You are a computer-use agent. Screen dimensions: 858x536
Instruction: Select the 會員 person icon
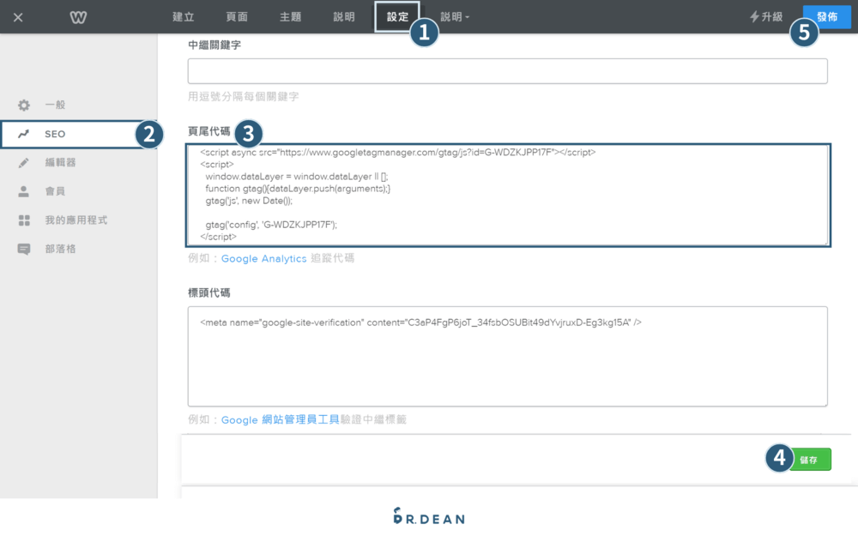[x=23, y=190]
